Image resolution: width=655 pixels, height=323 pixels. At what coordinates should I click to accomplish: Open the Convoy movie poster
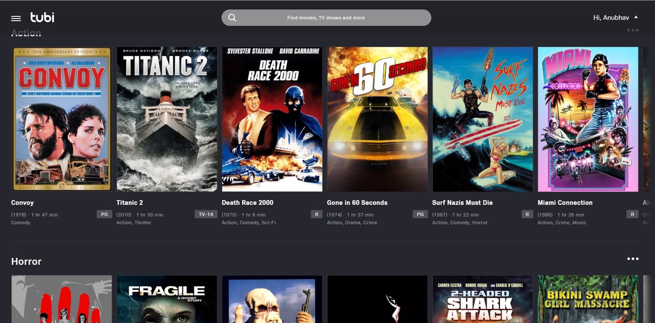click(61, 119)
